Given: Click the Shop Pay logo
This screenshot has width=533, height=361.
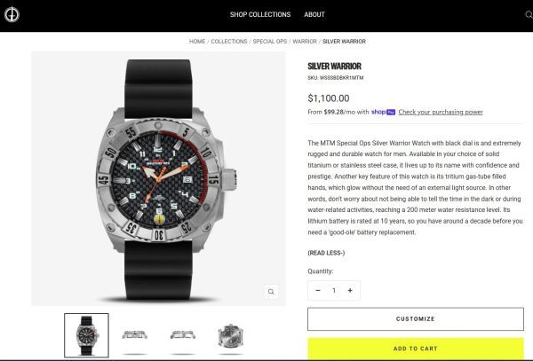Looking at the screenshot, I should tap(383, 112).
